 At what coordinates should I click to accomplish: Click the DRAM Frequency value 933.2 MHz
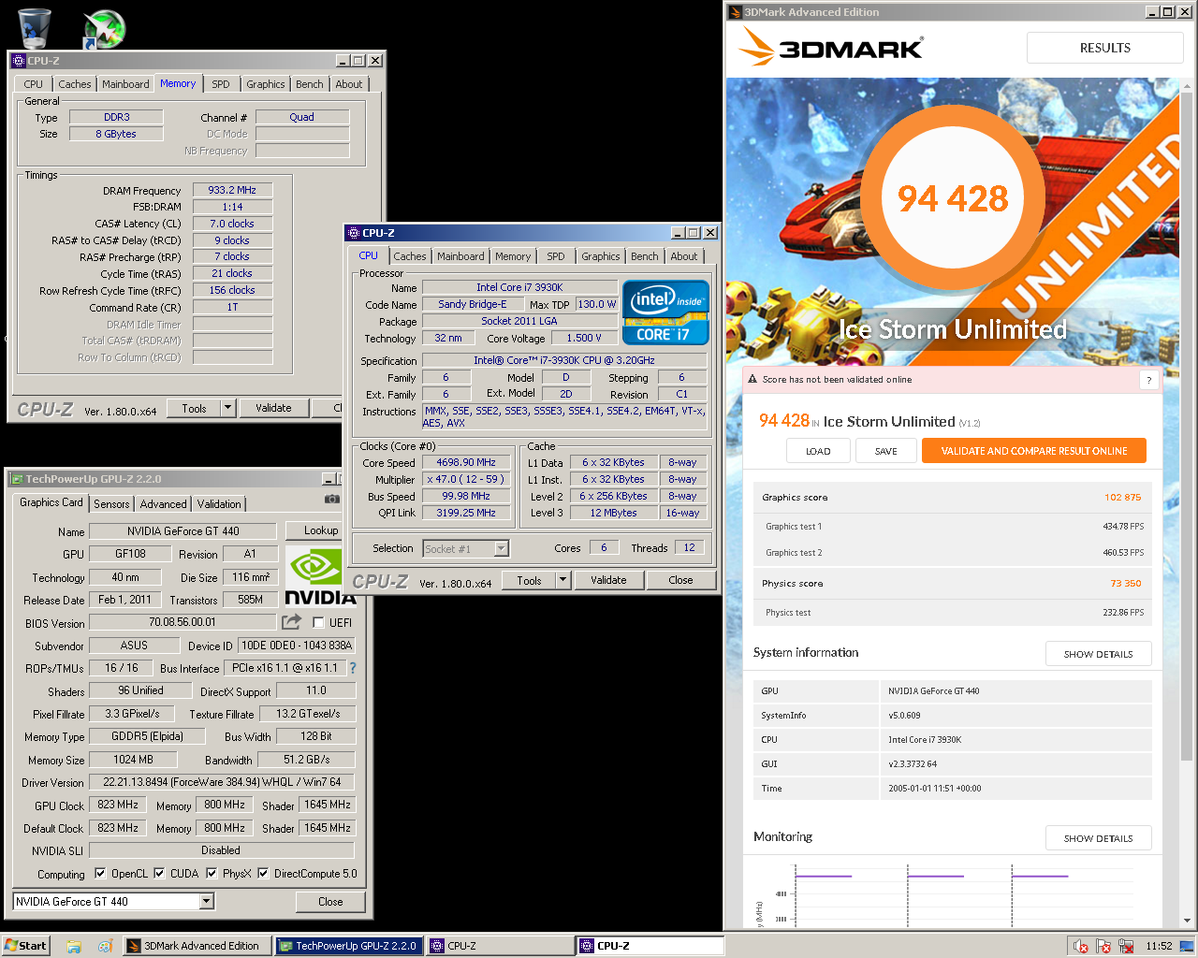click(x=232, y=190)
